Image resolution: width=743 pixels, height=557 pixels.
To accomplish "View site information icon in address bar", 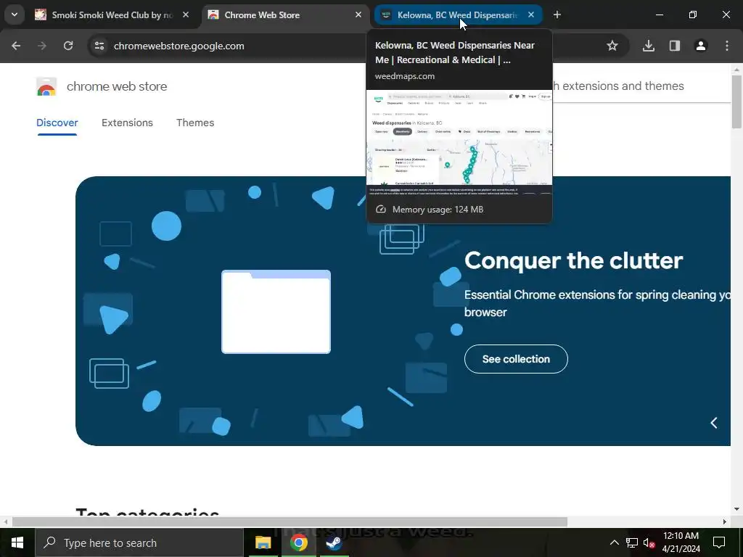I will (99, 46).
